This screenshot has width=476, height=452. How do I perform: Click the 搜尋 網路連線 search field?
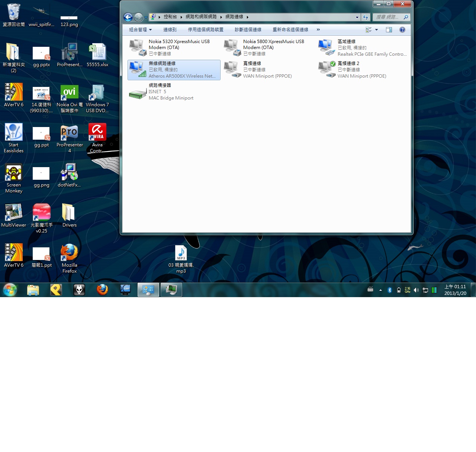(x=387, y=17)
